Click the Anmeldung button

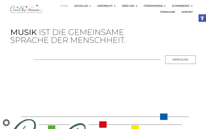pyautogui.click(x=180, y=60)
